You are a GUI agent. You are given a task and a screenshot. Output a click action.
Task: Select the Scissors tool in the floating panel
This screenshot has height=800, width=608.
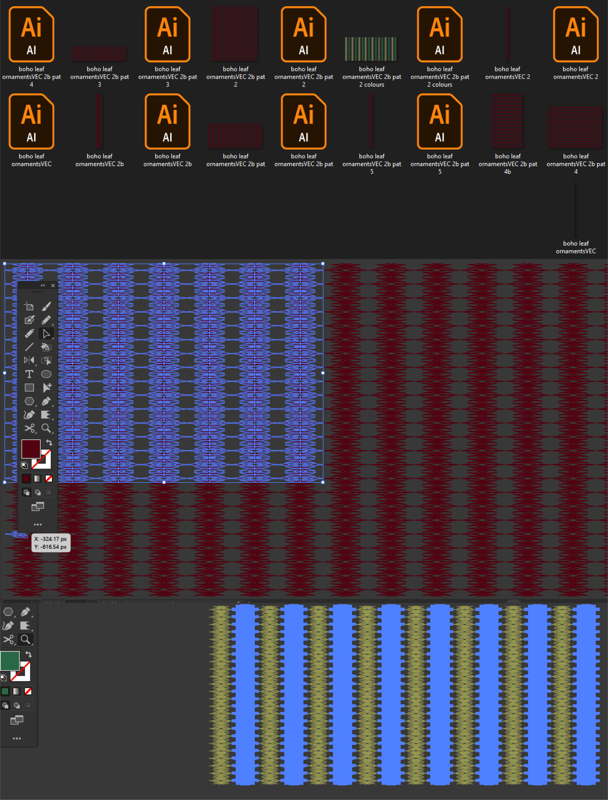[29, 428]
